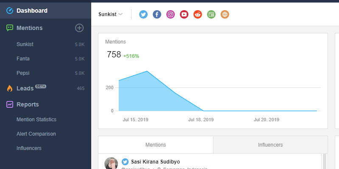Filter by Web source globe icon
Screen dimensions: 339x169
coord(225,14)
